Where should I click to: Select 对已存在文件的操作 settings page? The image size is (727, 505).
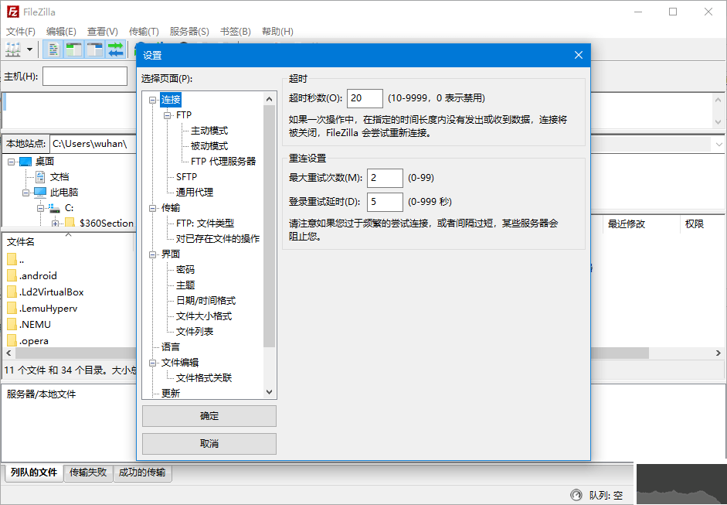click(x=217, y=238)
